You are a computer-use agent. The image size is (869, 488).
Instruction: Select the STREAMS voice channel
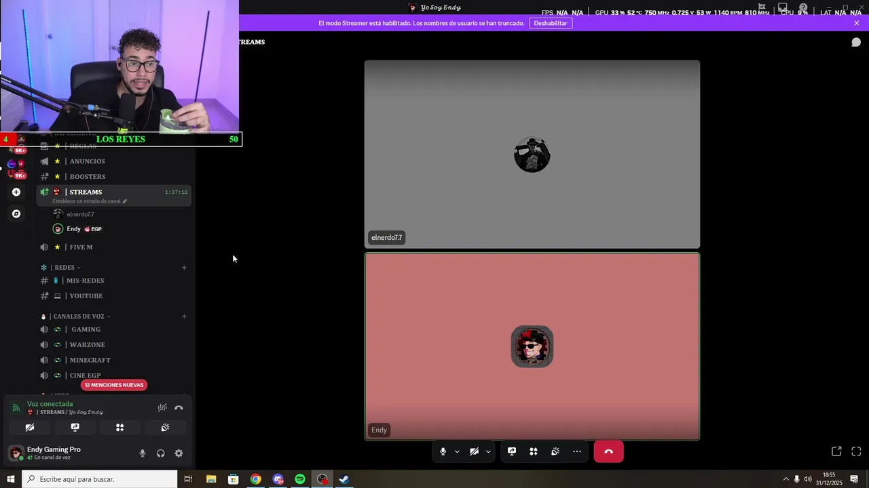[x=86, y=192]
